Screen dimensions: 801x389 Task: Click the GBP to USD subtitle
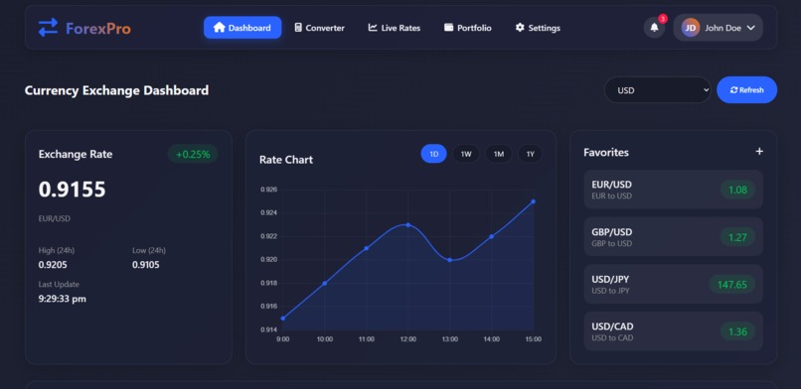(x=611, y=244)
